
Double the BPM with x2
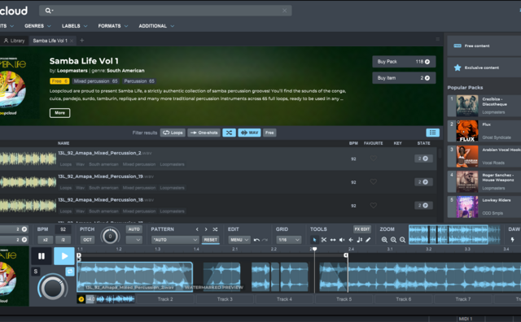pyautogui.click(x=46, y=240)
